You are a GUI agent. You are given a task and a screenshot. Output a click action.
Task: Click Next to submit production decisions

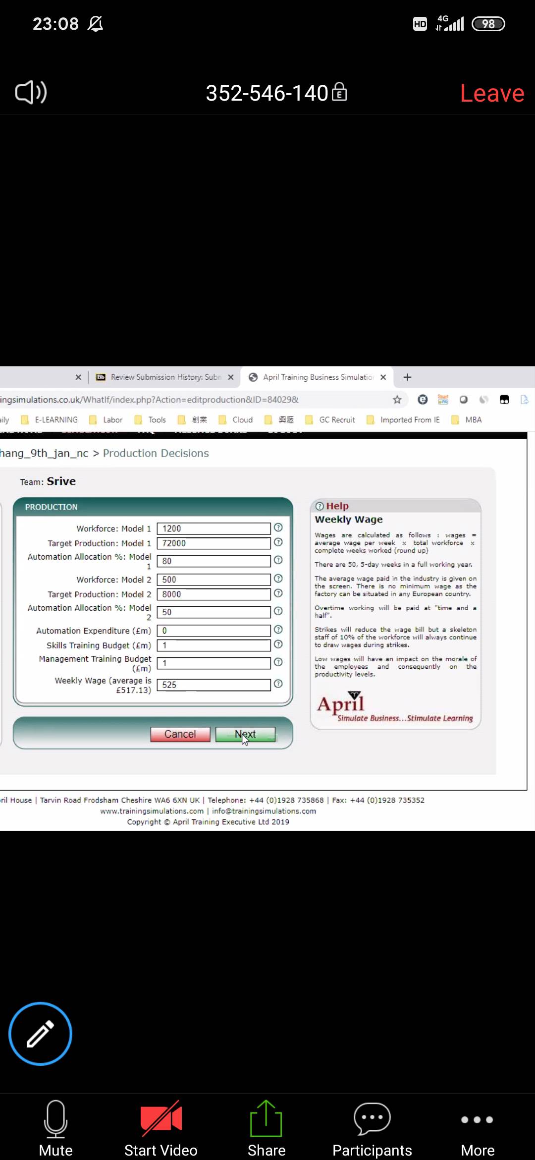(x=245, y=734)
